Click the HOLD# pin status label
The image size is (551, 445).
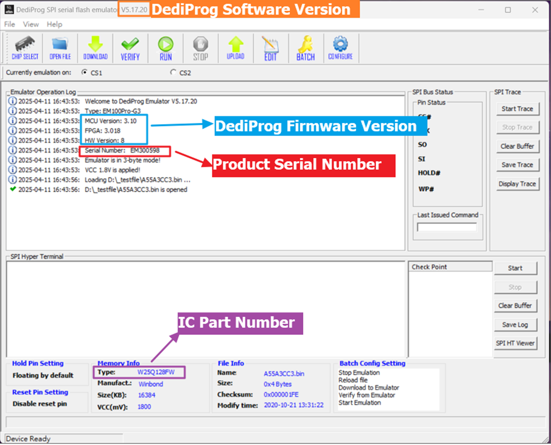pos(429,173)
